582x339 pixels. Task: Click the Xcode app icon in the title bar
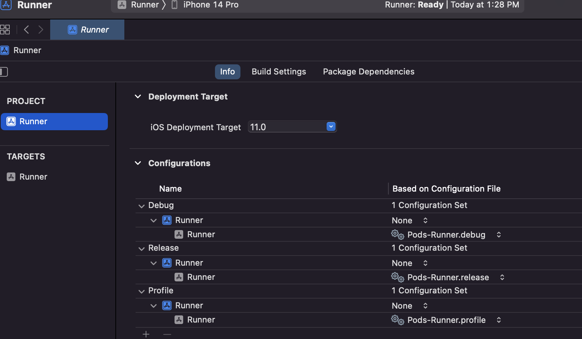click(6, 4)
